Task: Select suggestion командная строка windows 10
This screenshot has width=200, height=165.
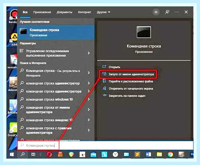Action: coord(49,99)
